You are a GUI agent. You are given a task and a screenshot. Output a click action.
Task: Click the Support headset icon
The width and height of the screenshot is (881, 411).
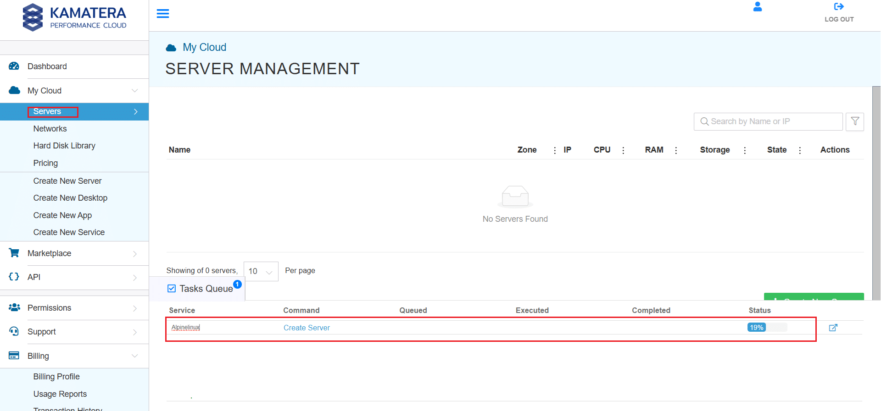pos(14,331)
